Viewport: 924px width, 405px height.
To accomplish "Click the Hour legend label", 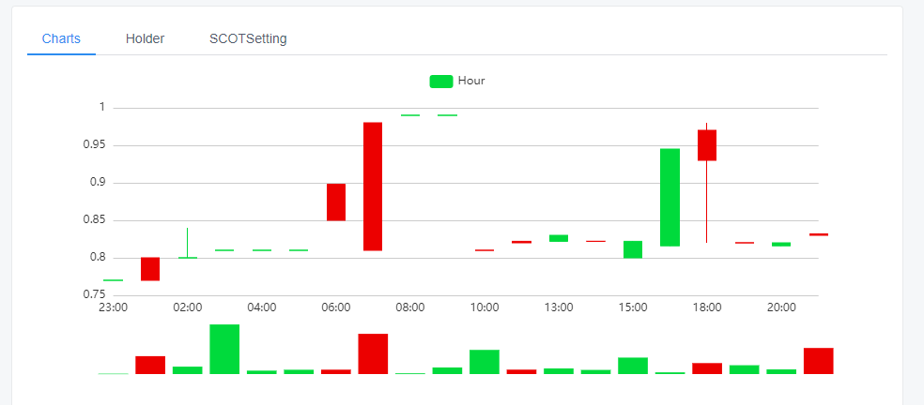I will (x=471, y=81).
